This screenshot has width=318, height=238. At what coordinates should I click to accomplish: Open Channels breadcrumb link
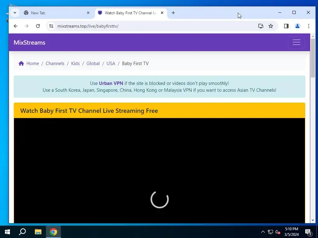tap(55, 63)
